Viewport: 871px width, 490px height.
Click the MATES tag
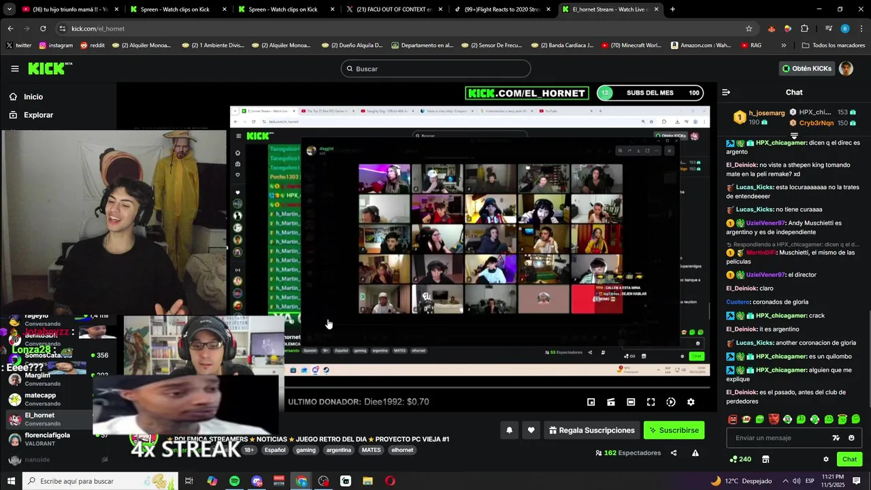[x=371, y=450]
